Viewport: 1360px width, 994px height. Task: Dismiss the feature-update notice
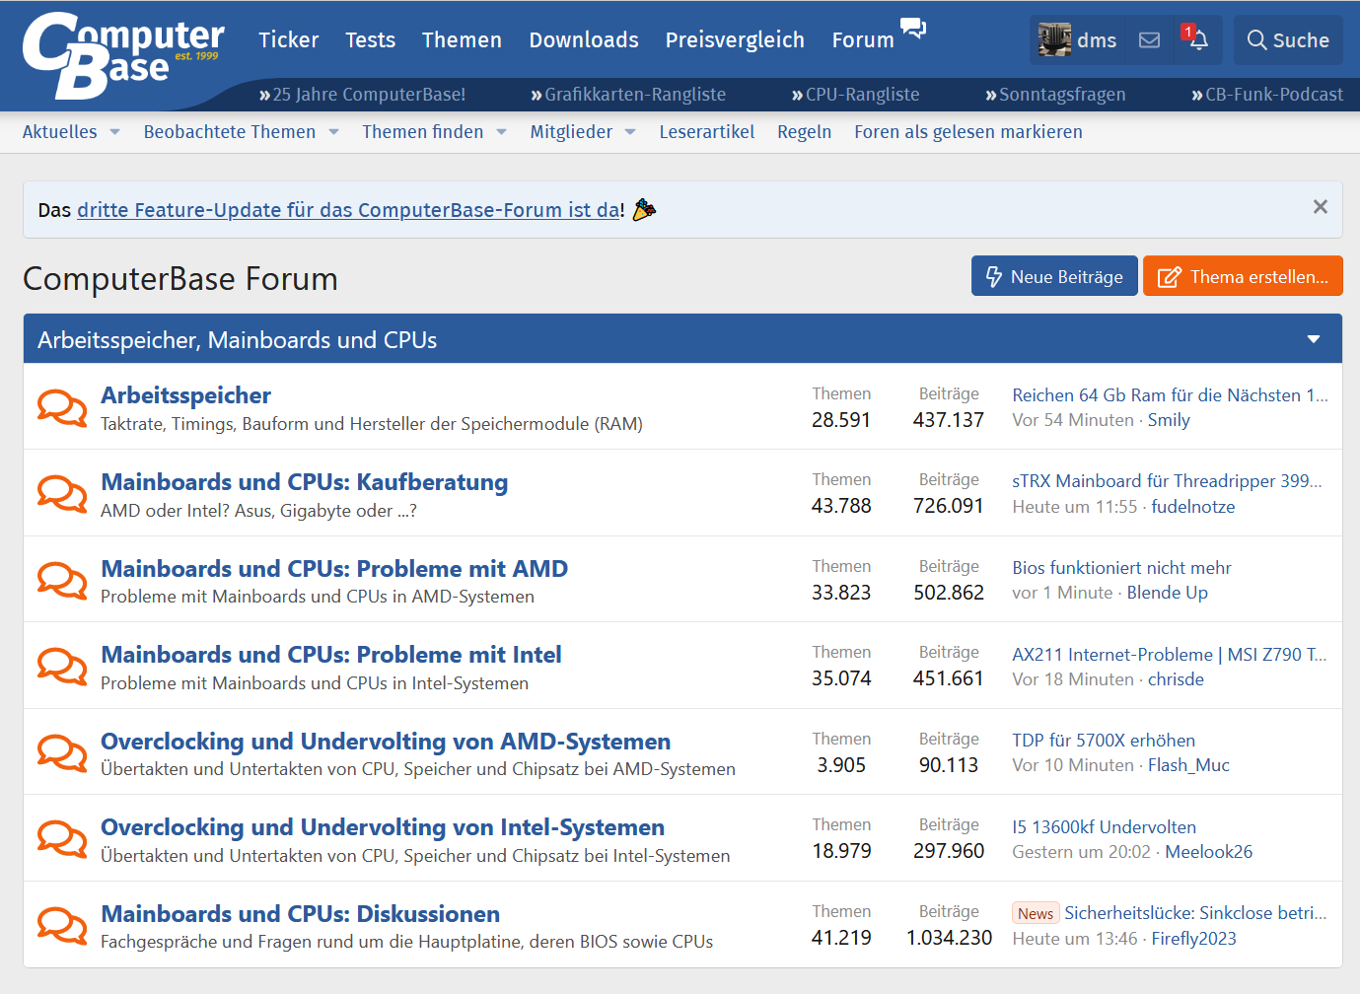pos(1320,207)
